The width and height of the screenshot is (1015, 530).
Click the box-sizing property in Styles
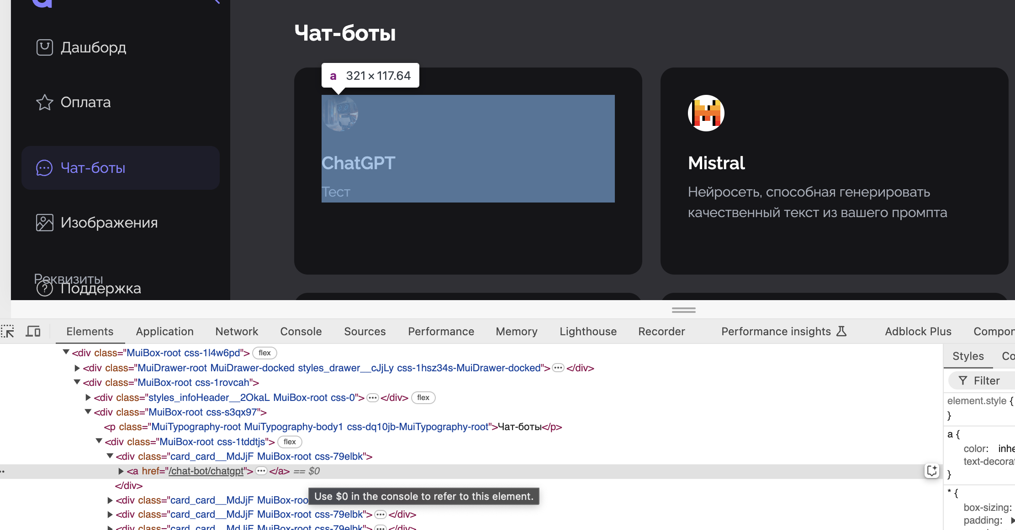[x=988, y=507]
